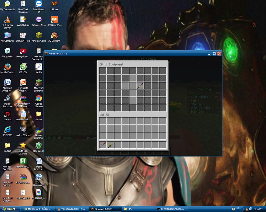Screen dimensions: 266x212
Task: Open Macro Recorder icon
Action: pyautogui.click(x=7, y=101)
